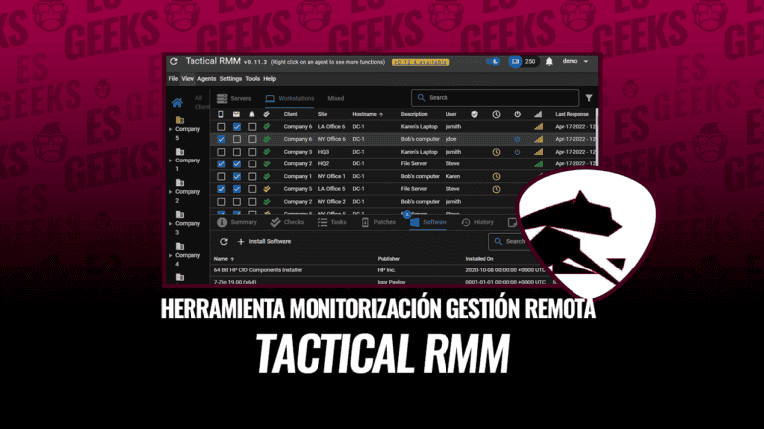The width and height of the screenshot is (764, 429).
Task: Click the folder icon above Company 5
Action: 180,120
